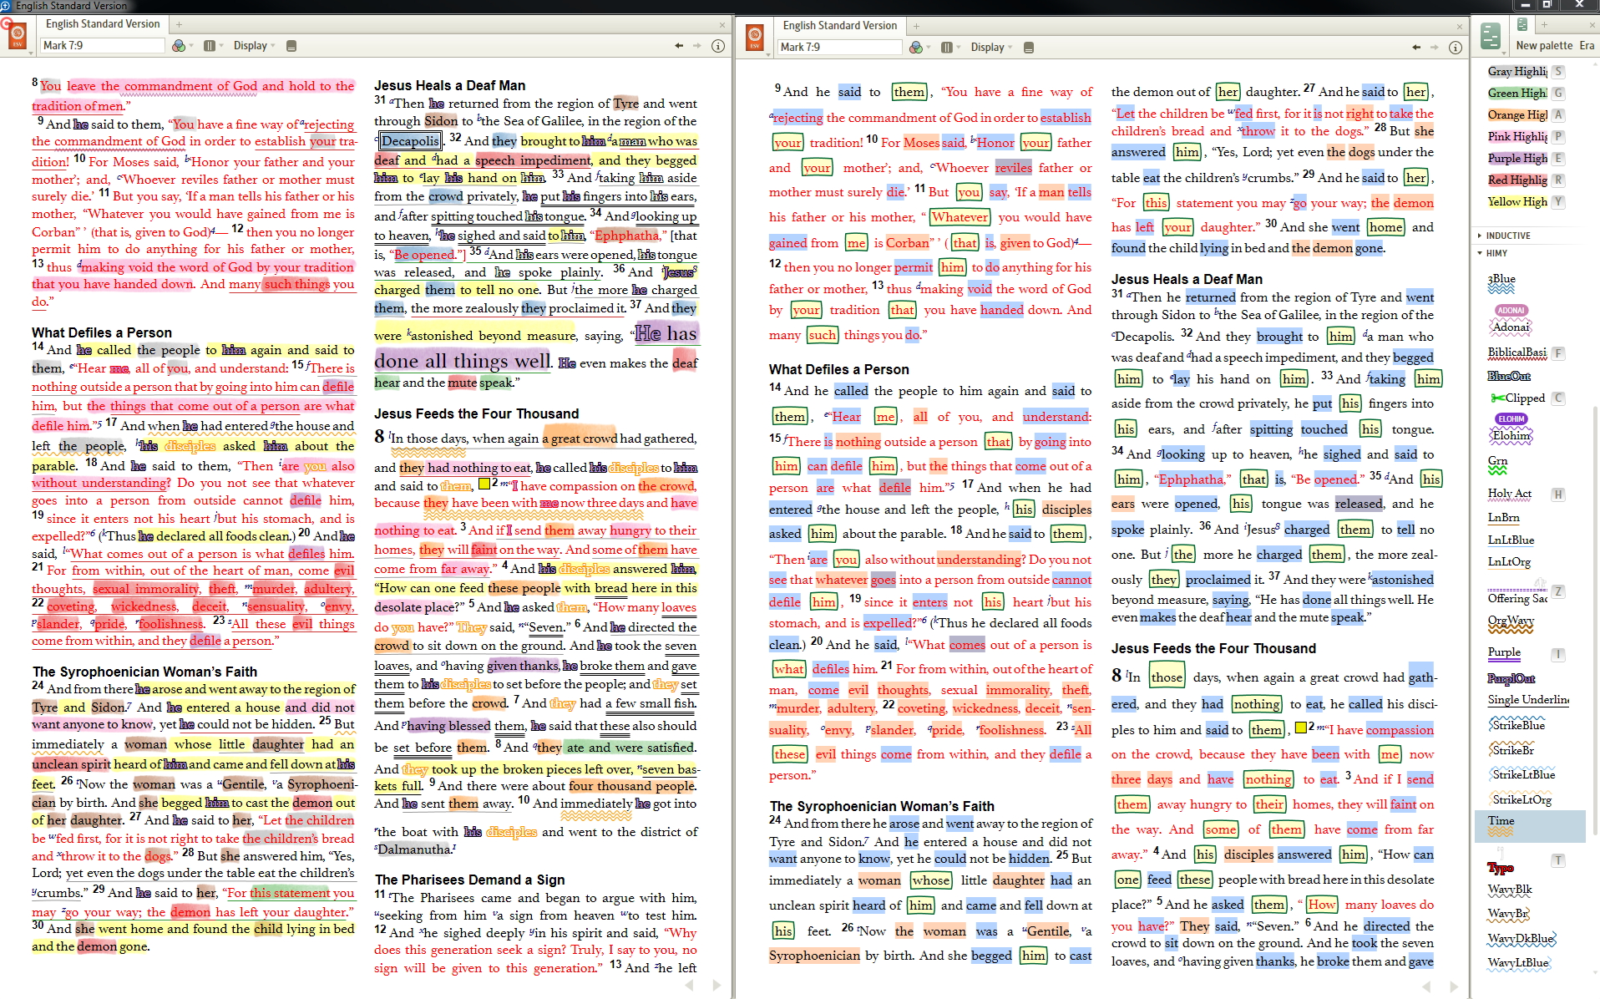
Task: Apply the Orange Highlighter style
Action: (1516, 115)
